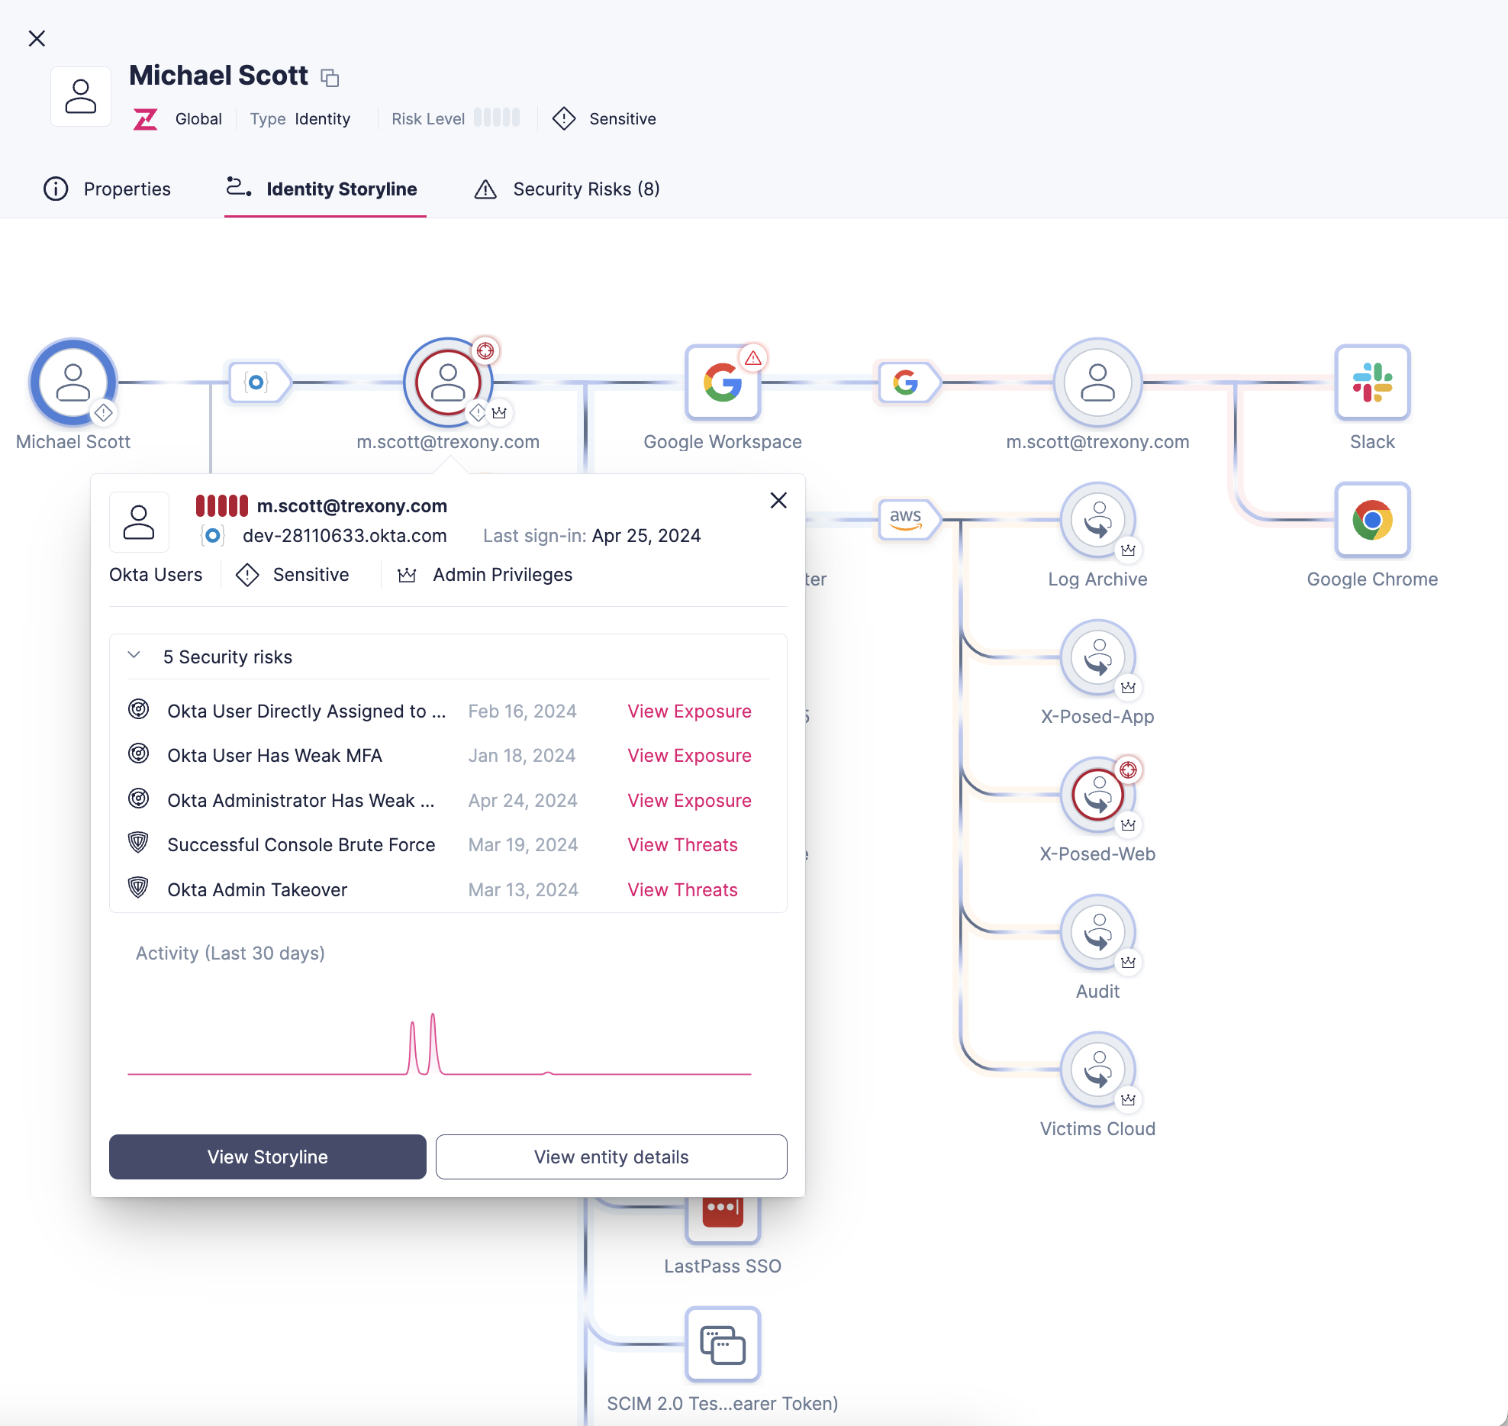1508x1426 pixels.
Task: Click the Risk Level indicator bars
Action: click(496, 118)
